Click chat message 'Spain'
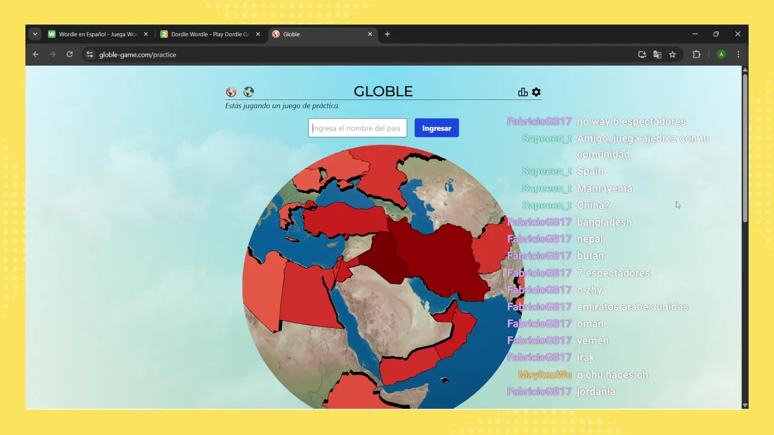 (590, 171)
